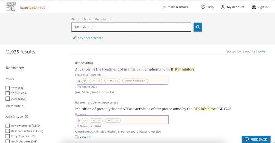The image size is (275, 143).
Task: Click the Article type help icon
Action: [x=26, y=117]
